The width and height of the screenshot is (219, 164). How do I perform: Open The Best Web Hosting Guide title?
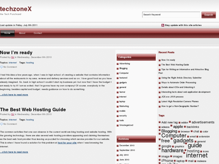tap(33, 110)
